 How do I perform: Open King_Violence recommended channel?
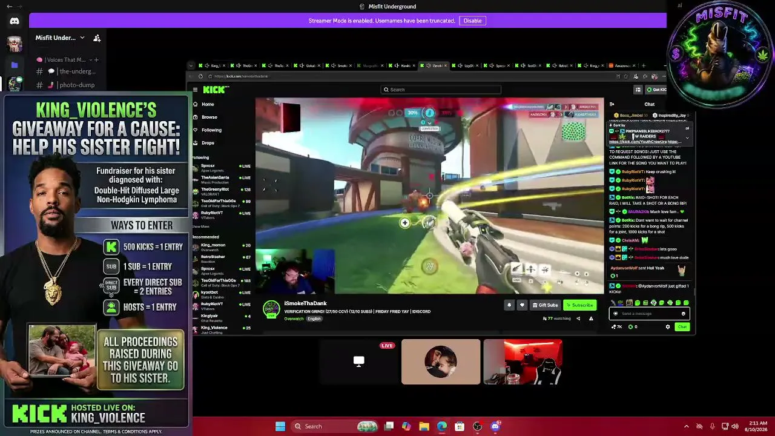222,329
